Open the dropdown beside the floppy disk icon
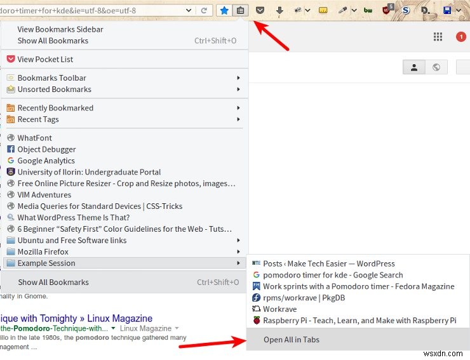 pyautogui.click(x=459, y=11)
